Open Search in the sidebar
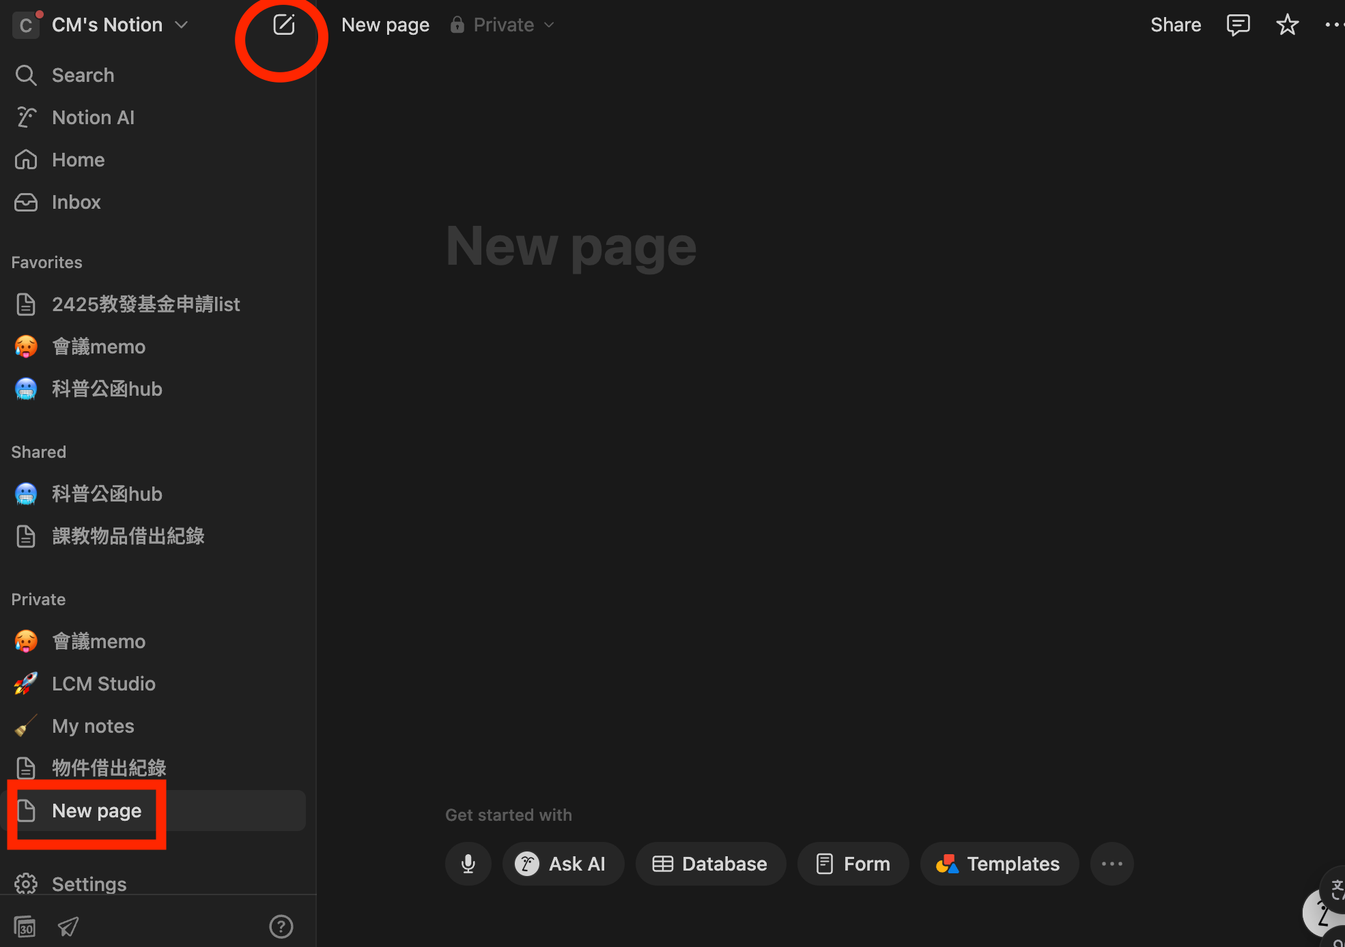Viewport: 1345px width, 947px height. point(83,75)
